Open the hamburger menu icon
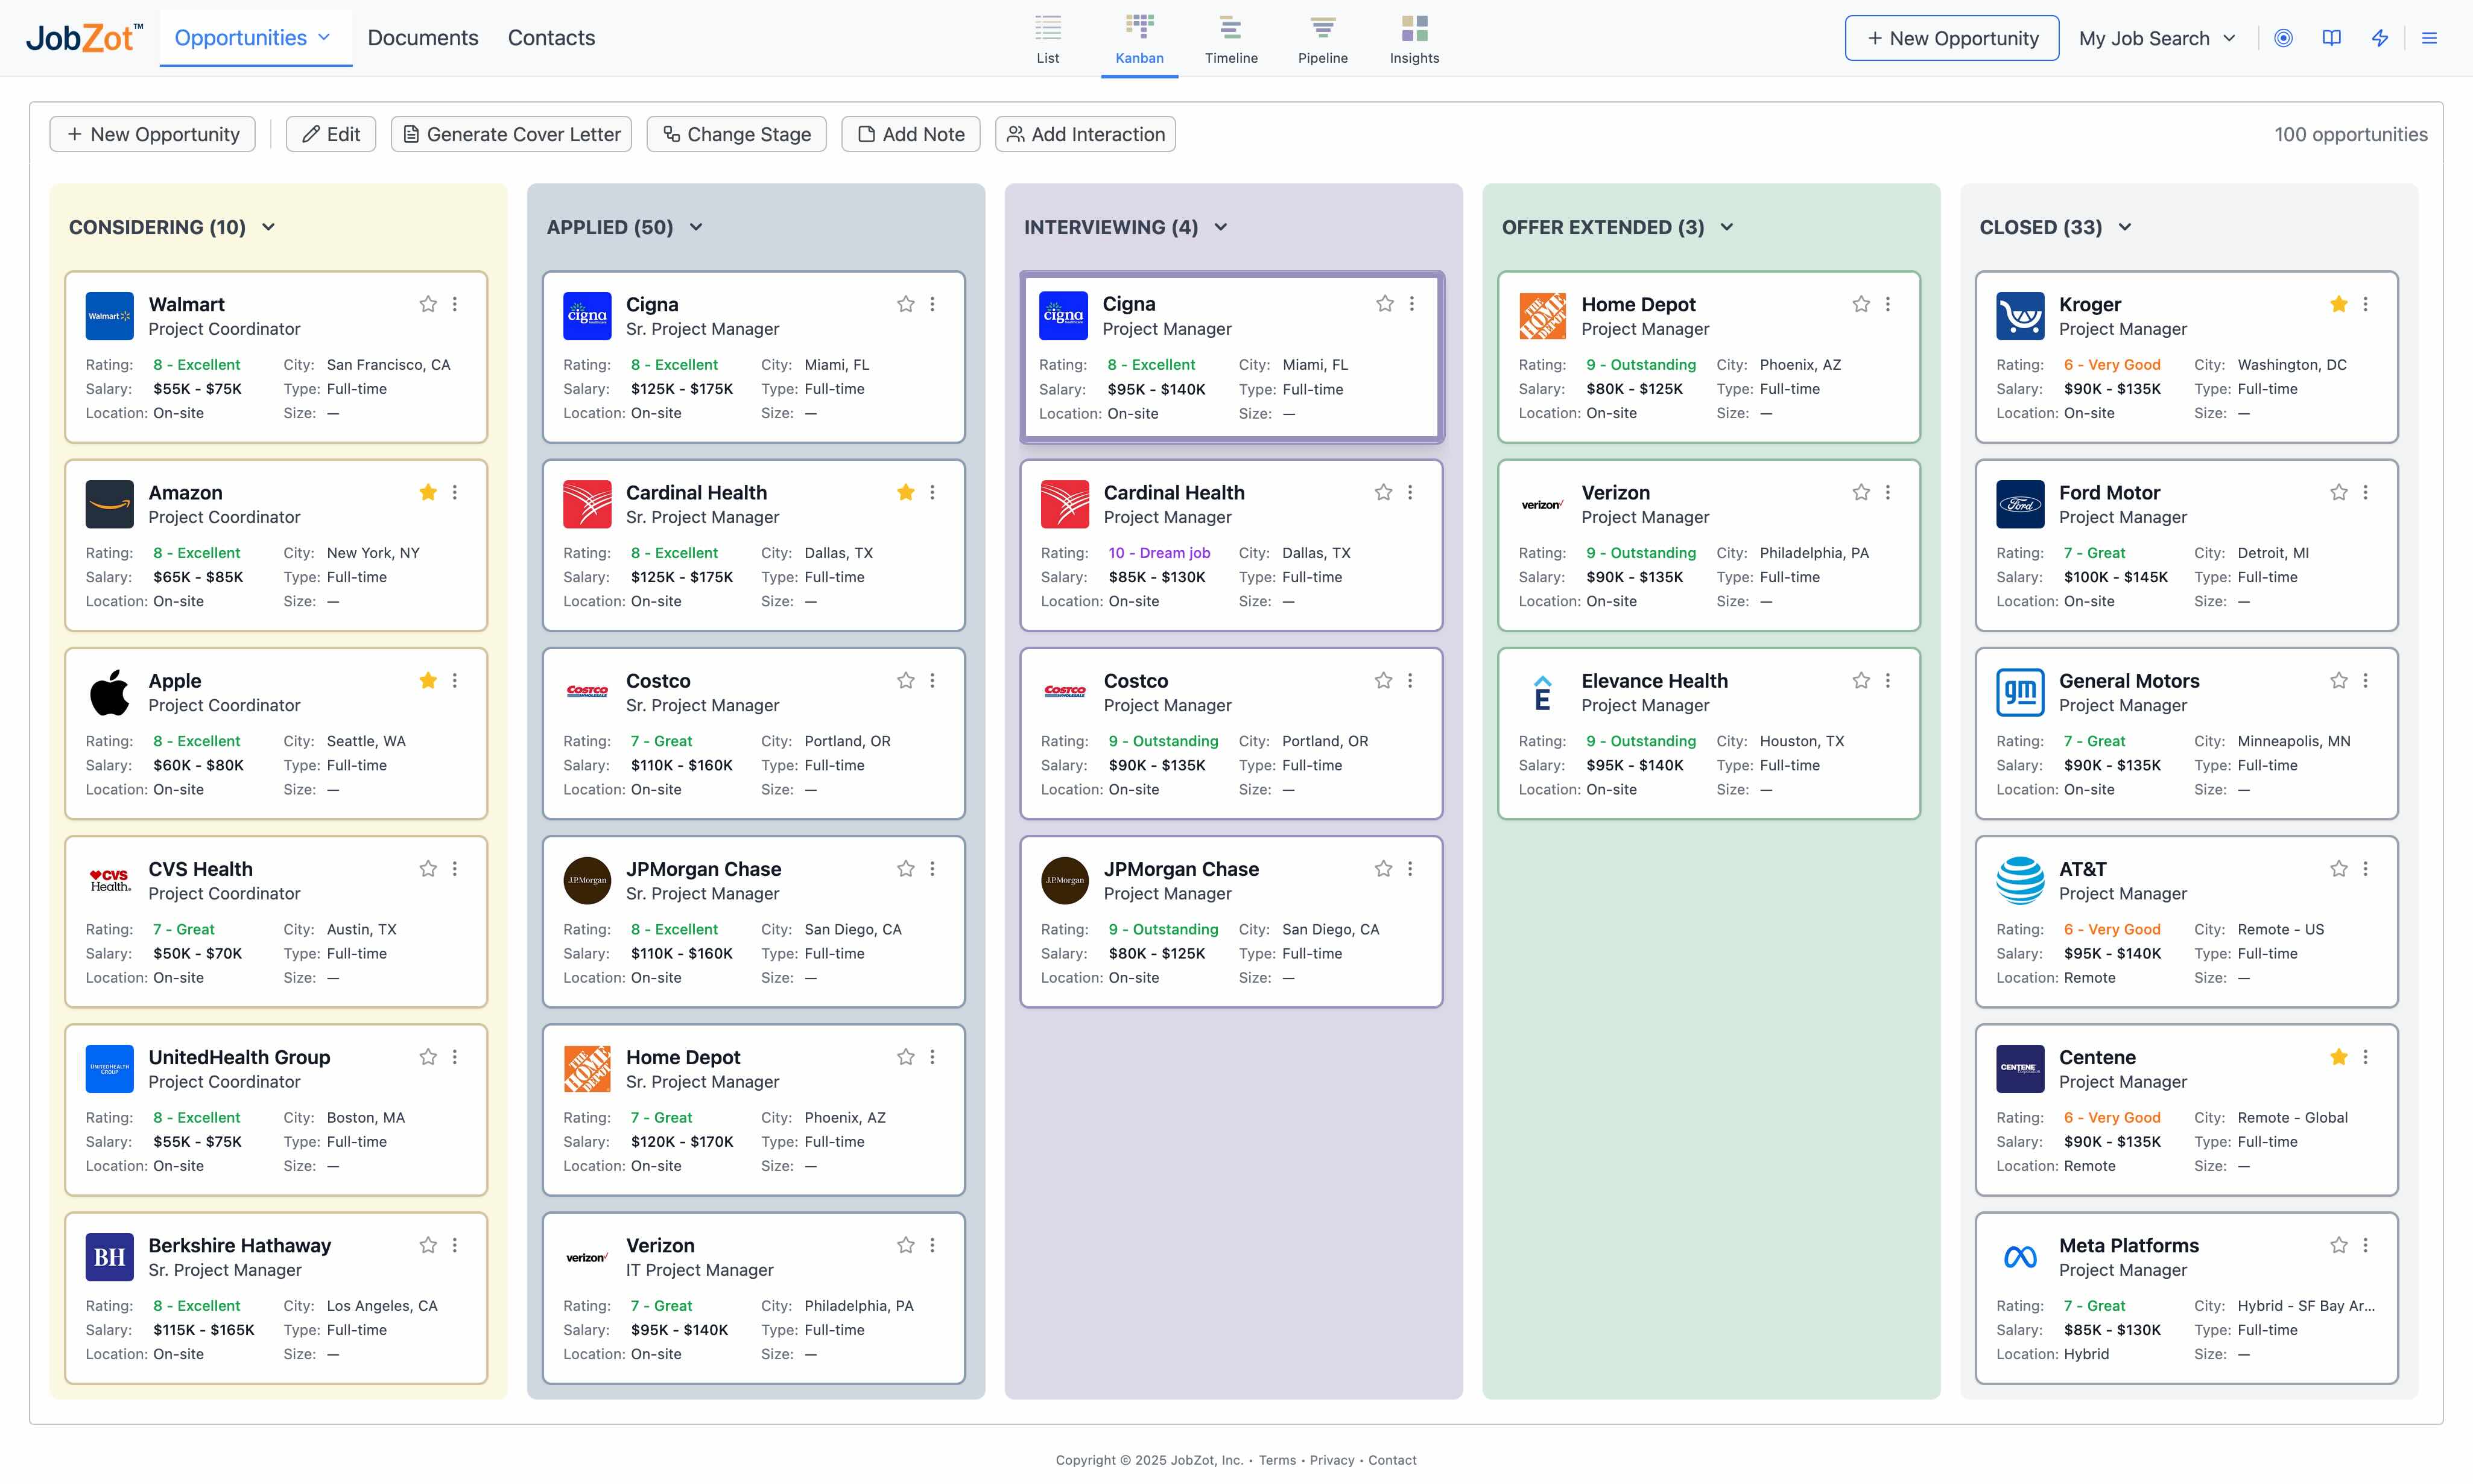Image resolution: width=2473 pixels, height=1484 pixels. coord(2429,38)
